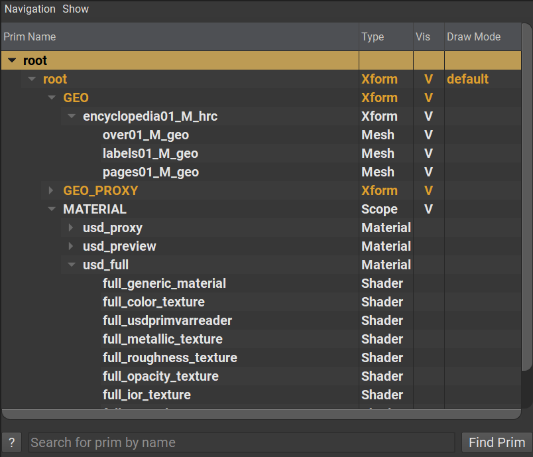533x457 pixels.
Task: Toggle visibility of over01_M_geo mesh
Action: point(428,135)
